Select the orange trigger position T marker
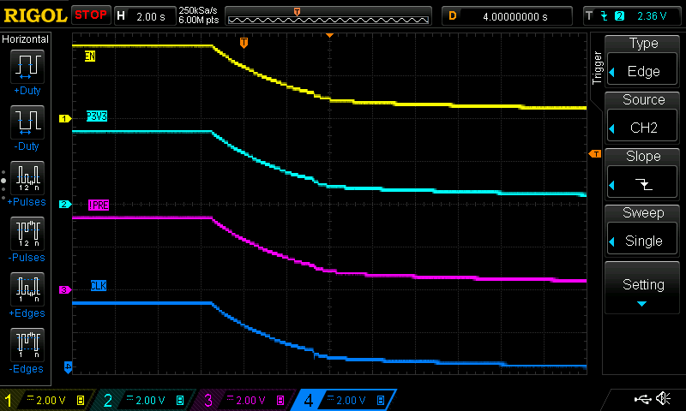686x411 pixels. (x=244, y=43)
